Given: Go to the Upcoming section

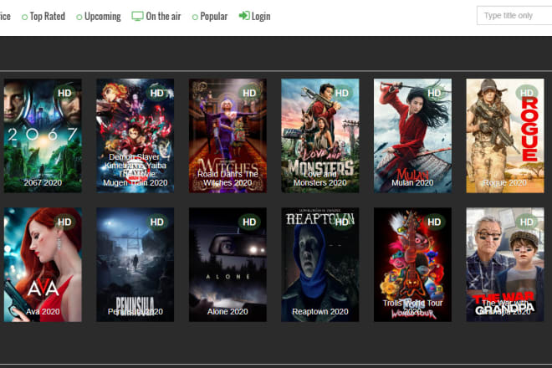Looking at the screenshot, I should point(102,16).
